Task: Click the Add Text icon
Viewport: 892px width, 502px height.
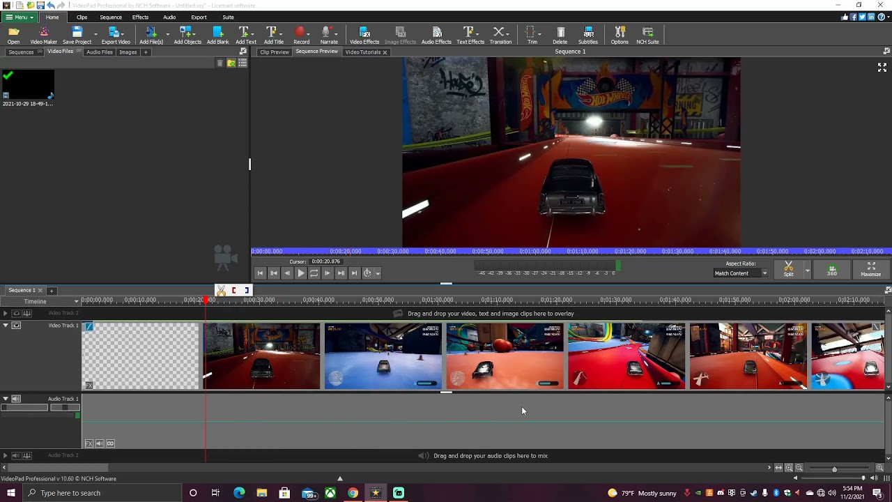Action: (x=245, y=36)
